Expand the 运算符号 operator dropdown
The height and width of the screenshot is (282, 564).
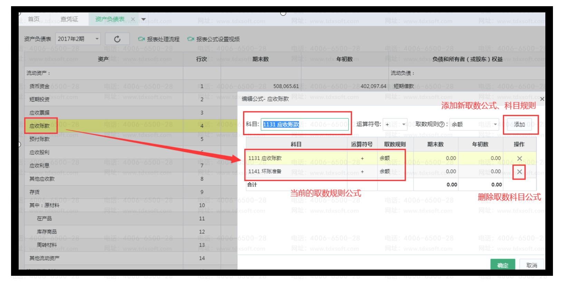click(x=403, y=124)
